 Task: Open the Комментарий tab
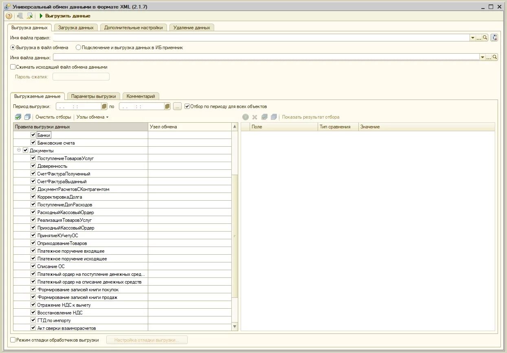click(x=141, y=96)
